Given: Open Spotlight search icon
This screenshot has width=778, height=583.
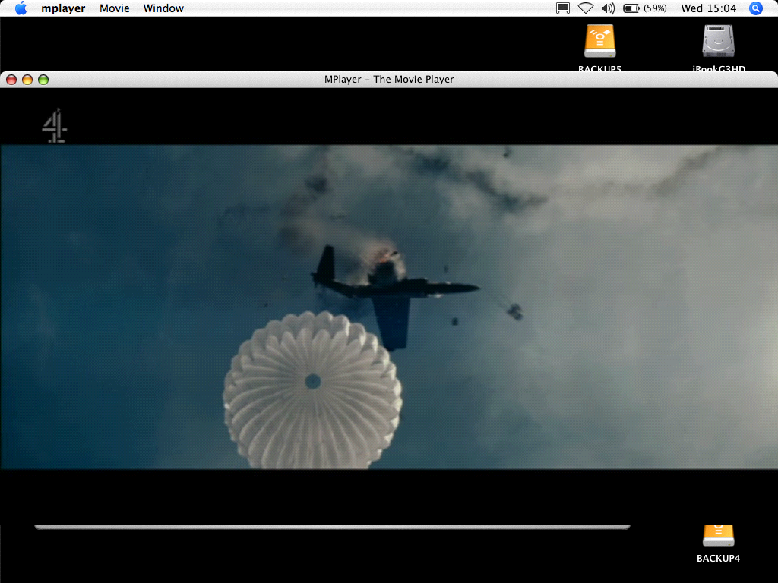Looking at the screenshot, I should [x=756, y=8].
